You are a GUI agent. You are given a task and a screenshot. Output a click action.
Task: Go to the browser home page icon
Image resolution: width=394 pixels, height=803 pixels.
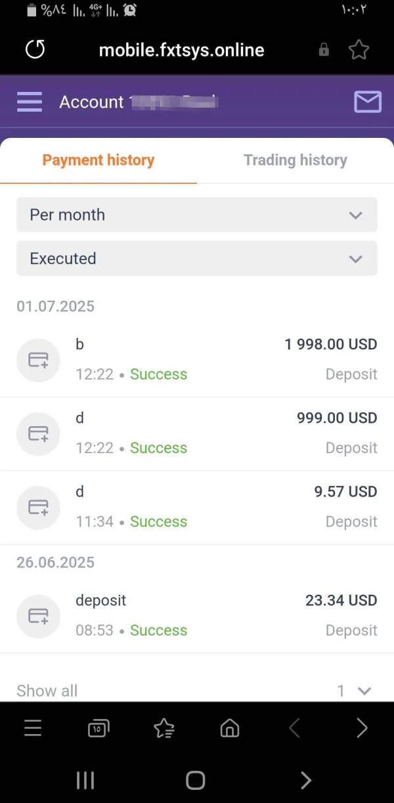pyautogui.click(x=229, y=728)
